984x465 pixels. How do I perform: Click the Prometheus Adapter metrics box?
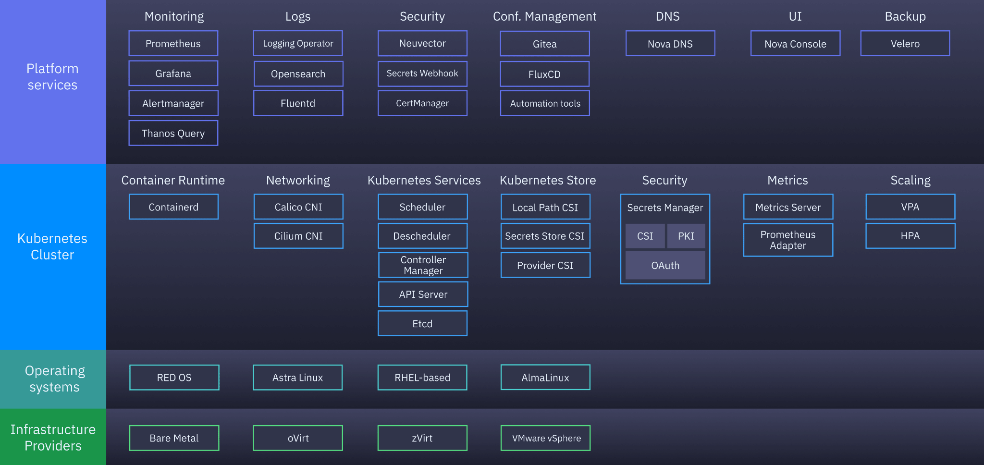787,240
